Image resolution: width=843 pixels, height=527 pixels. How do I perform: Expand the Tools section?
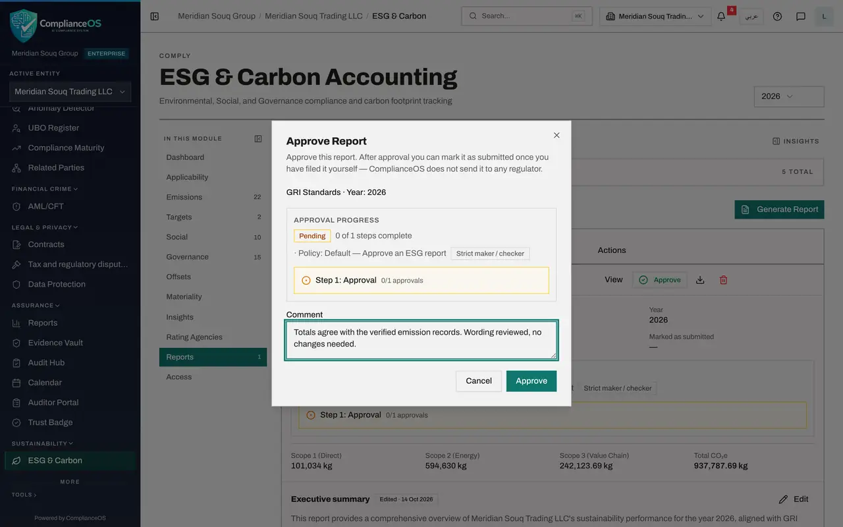point(24,495)
